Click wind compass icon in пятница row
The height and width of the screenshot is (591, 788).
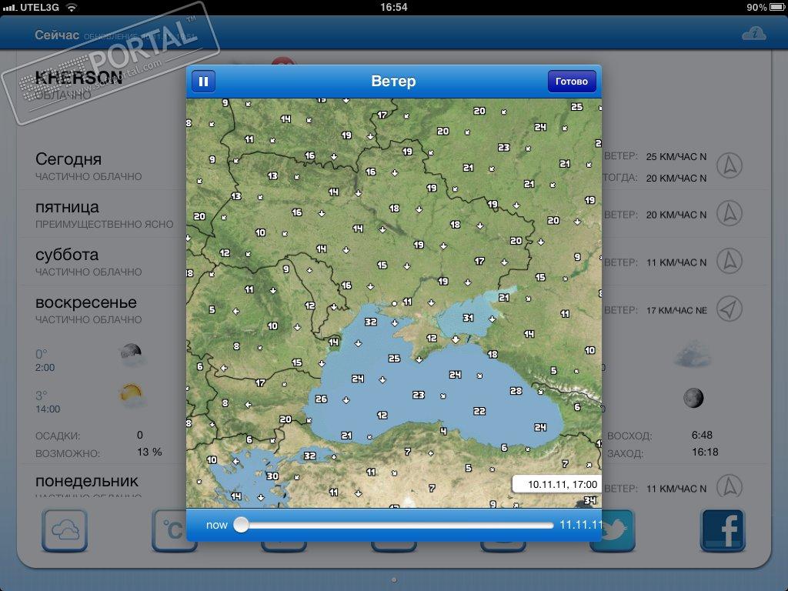(x=730, y=213)
